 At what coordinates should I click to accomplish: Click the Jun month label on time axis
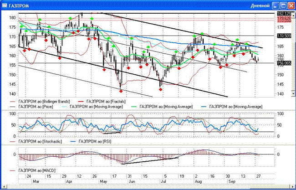click(x=132, y=181)
